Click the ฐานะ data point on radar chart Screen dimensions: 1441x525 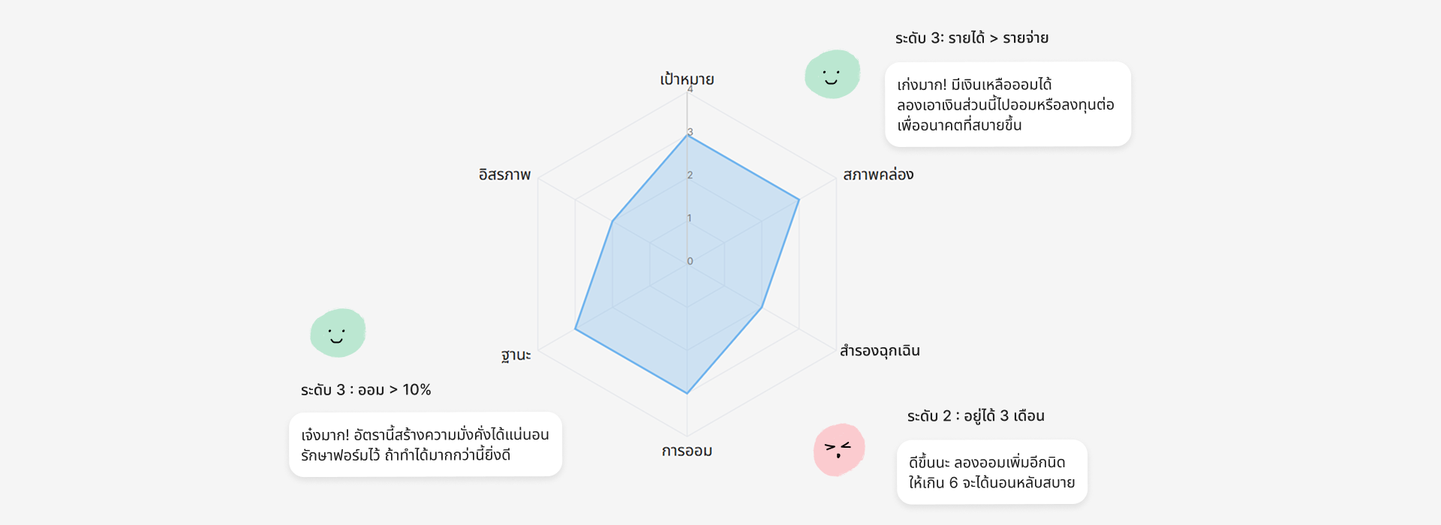pyautogui.click(x=575, y=328)
